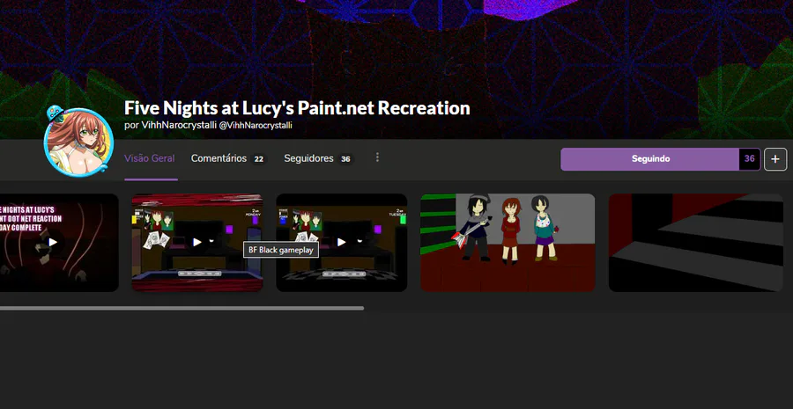Click the plus button beside Seguindo

(775, 159)
